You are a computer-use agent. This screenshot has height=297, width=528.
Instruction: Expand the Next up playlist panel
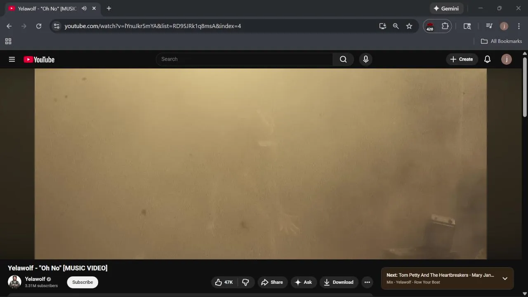pos(505,278)
